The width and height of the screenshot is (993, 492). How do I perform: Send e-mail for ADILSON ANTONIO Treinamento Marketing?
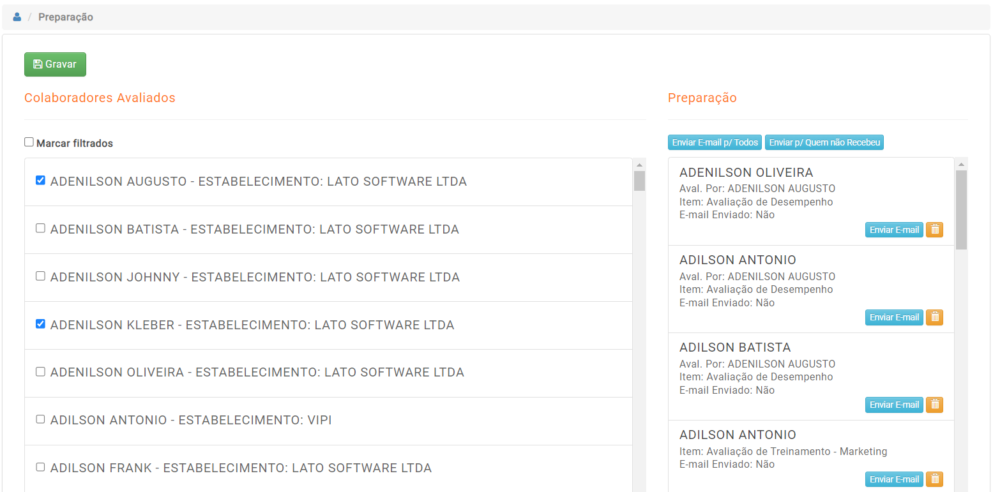coord(894,479)
